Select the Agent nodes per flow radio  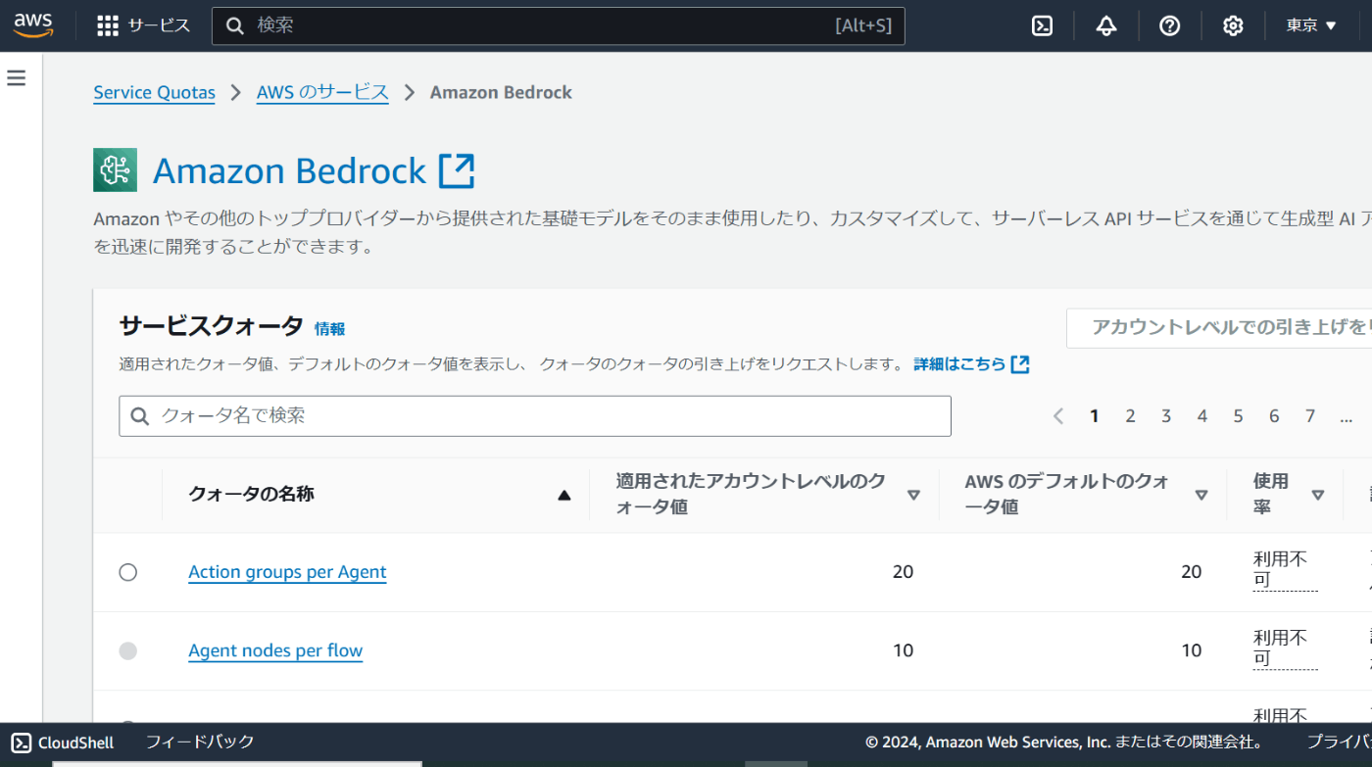[x=128, y=651]
